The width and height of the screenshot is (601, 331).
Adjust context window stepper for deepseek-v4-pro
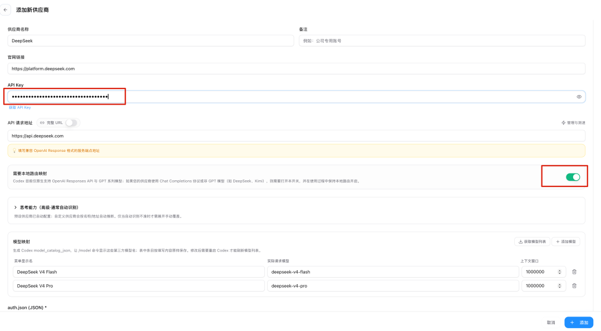click(x=559, y=286)
